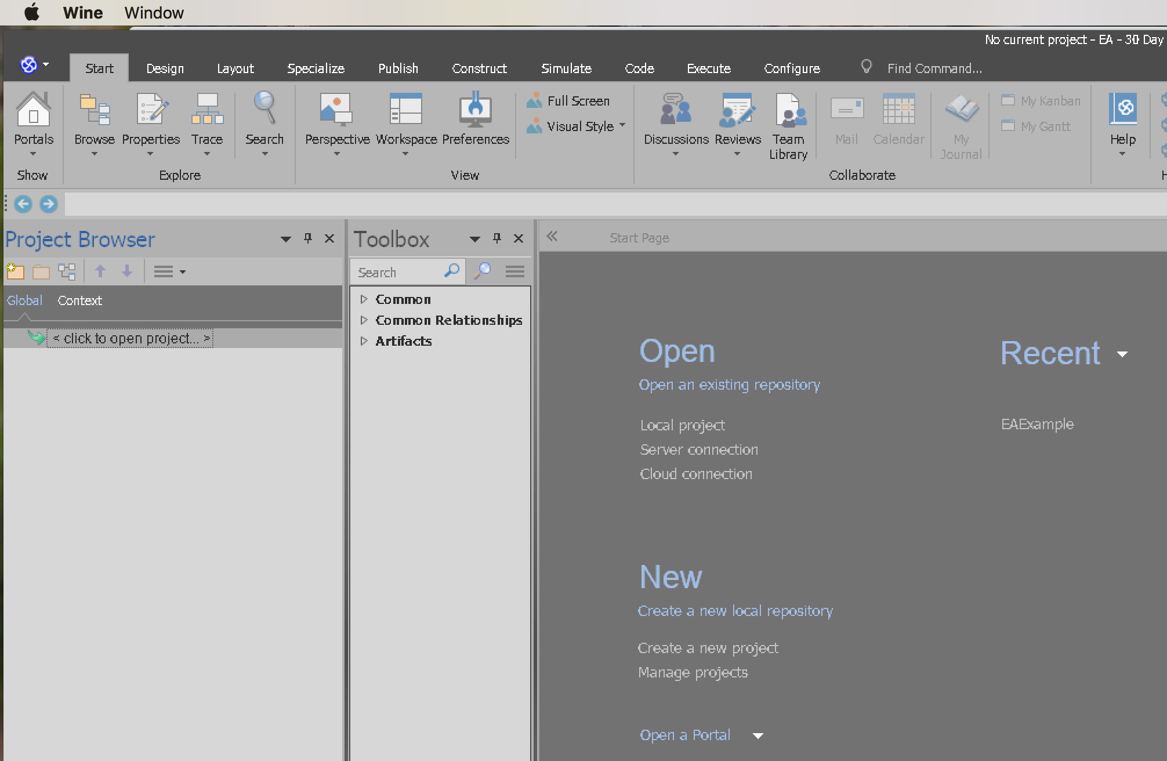
Task: Open the My Journal icon
Action: pyautogui.click(x=961, y=126)
